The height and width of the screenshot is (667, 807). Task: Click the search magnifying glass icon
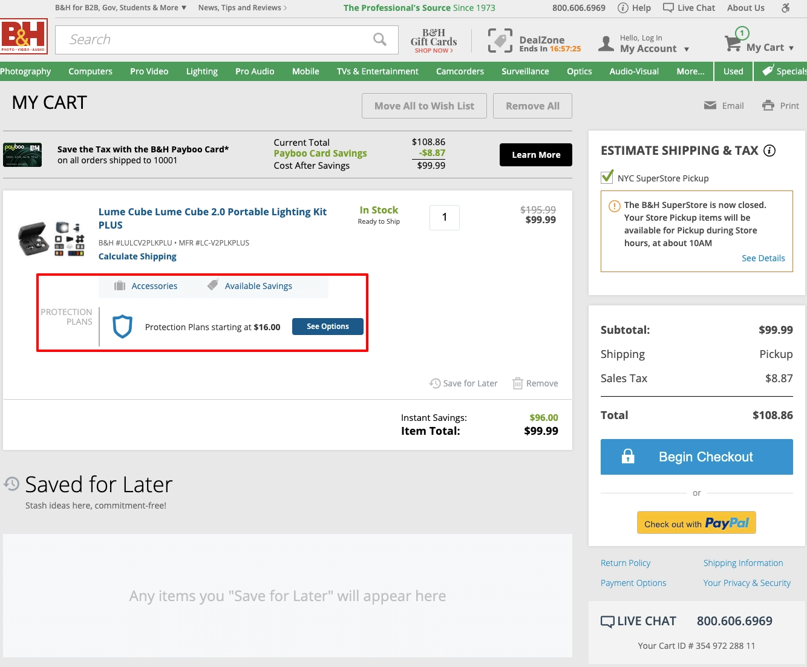pos(379,40)
